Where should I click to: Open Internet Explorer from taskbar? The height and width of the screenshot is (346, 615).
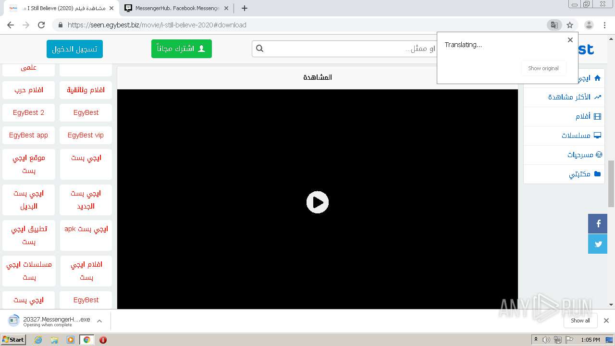coord(38,340)
